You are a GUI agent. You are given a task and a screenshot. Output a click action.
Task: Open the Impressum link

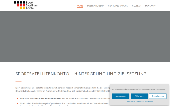149,101
